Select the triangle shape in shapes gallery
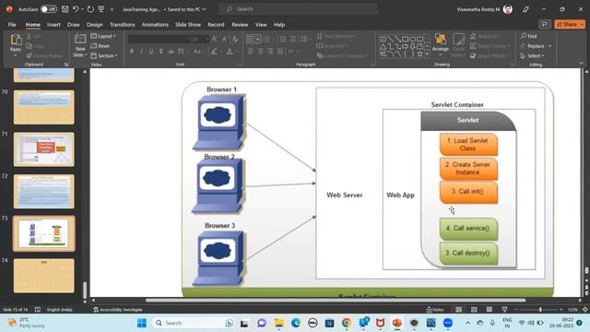The height and width of the screenshot is (332, 590). pyautogui.click(x=383, y=47)
